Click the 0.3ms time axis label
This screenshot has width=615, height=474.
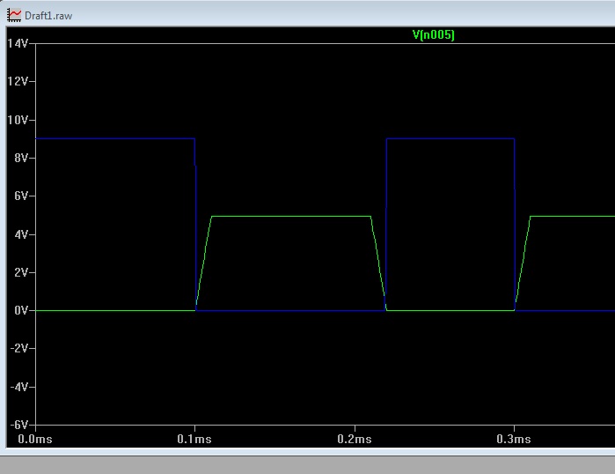514,439
